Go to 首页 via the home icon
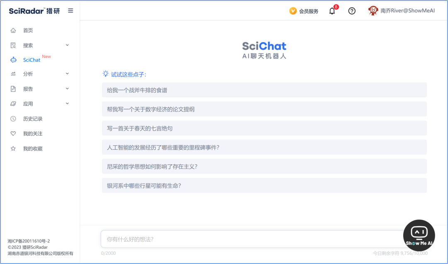The image size is (448, 264). coord(13,31)
